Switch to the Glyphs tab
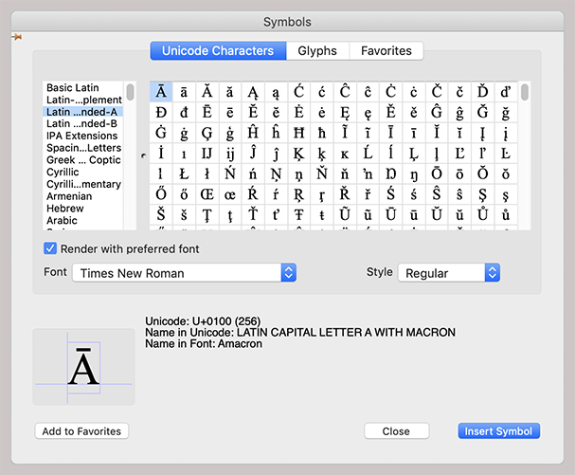 point(316,51)
